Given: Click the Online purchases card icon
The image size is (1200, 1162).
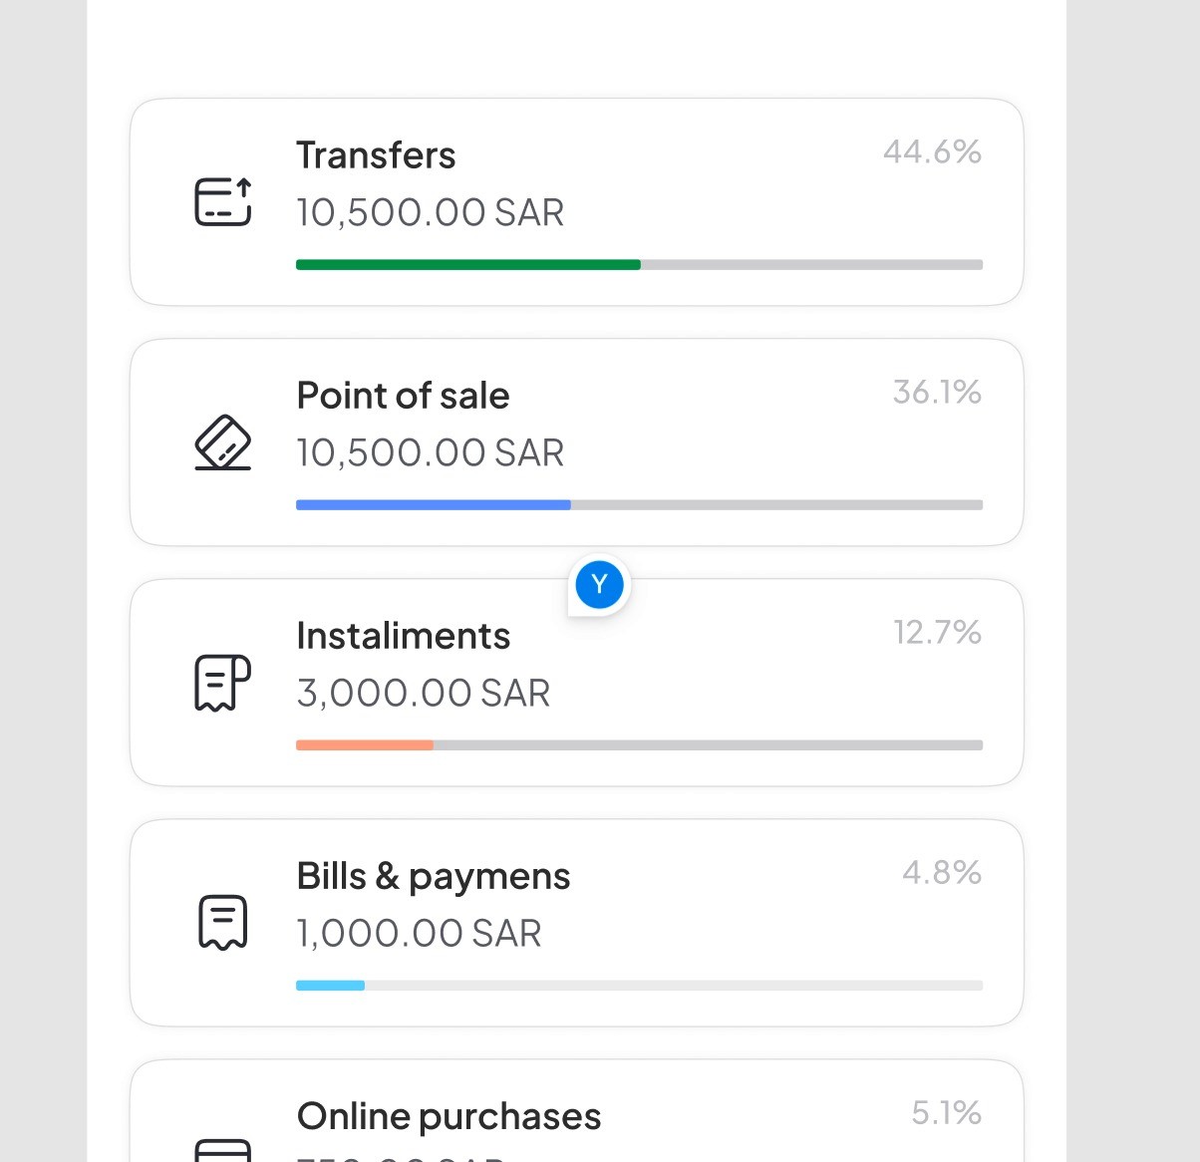Looking at the screenshot, I should tap(222, 1151).
